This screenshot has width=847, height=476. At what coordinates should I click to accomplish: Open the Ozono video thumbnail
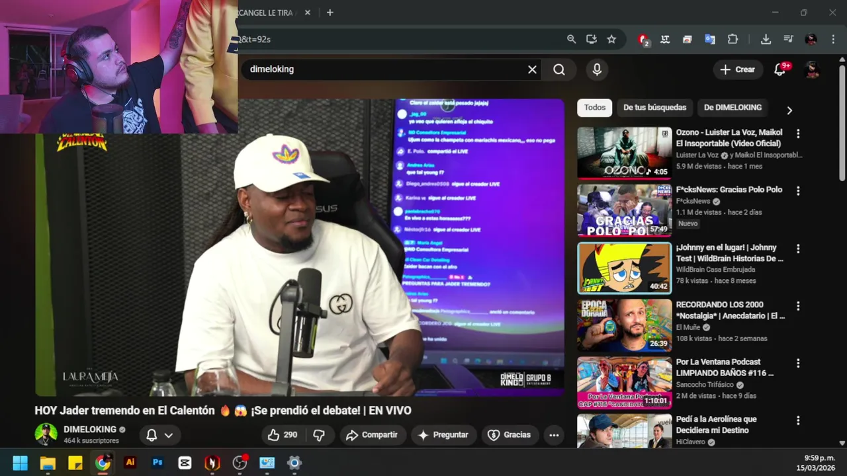[624, 153]
